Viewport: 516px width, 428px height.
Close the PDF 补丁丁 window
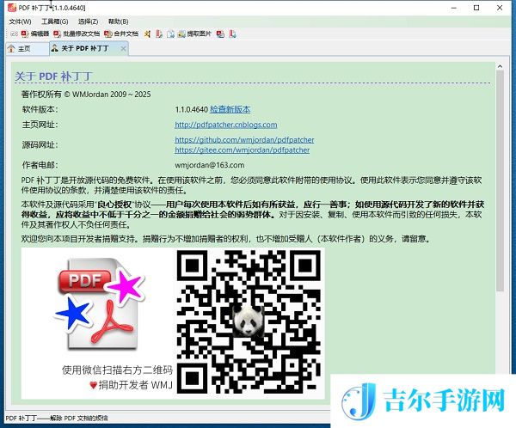point(500,8)
